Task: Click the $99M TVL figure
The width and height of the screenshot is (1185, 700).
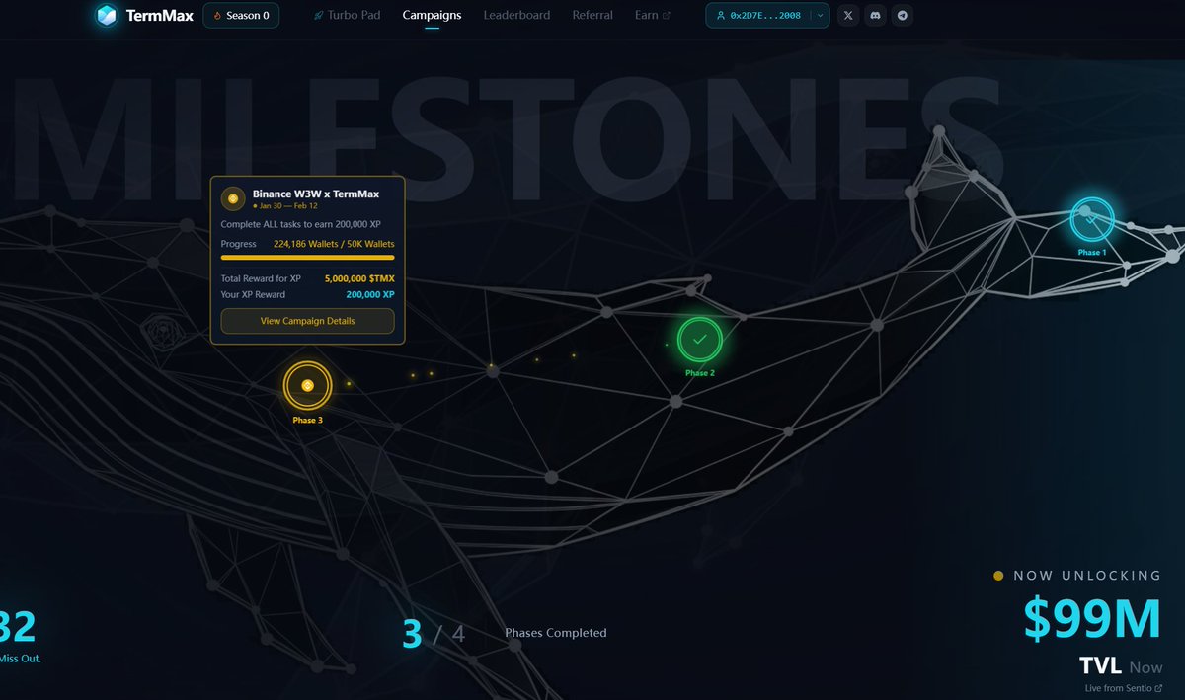Action: 1092,619
